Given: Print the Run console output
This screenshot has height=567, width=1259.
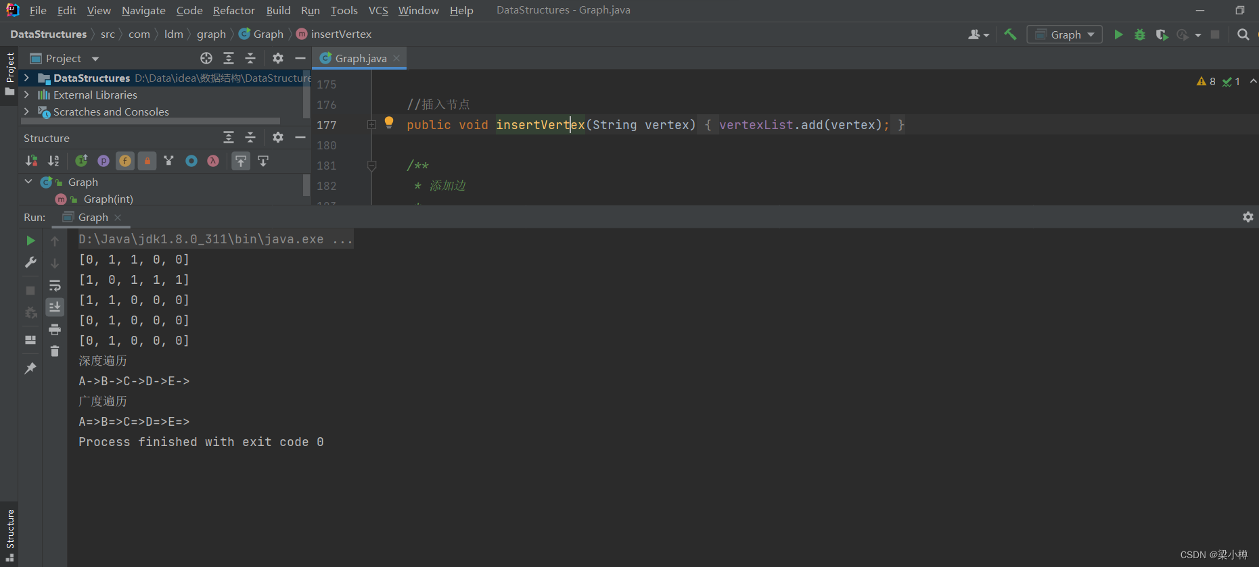Looking at the screenshot, I should (x=55, y=329).
